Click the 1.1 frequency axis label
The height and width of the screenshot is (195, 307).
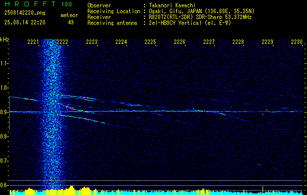point(4,63)
